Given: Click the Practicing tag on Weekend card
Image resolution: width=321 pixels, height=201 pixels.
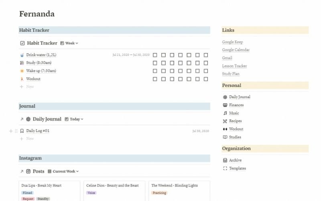Looking at the screenshot, I should (x=159, y=193).
